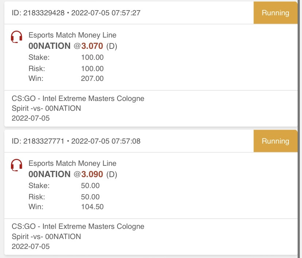Open first CS:GO Intel Extreme Masters Cologne event
Viewport: 302px width, 258px height.
tap(78, 98)
